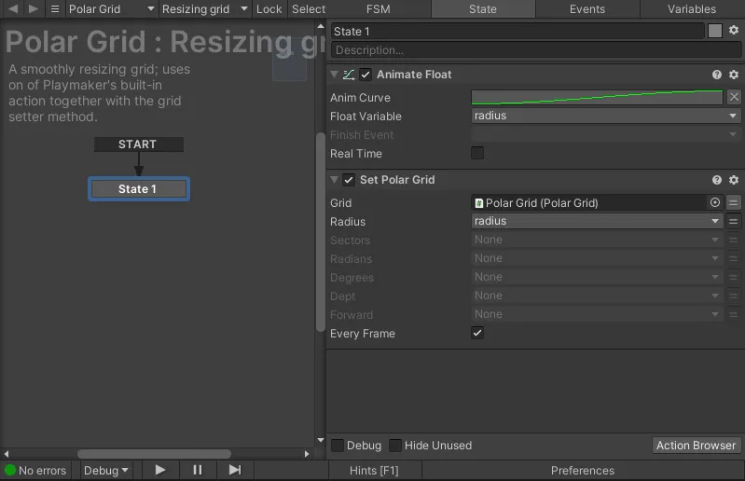
Task: Disable the Animate Float action checkbox
Action: [x=366, y=75]
